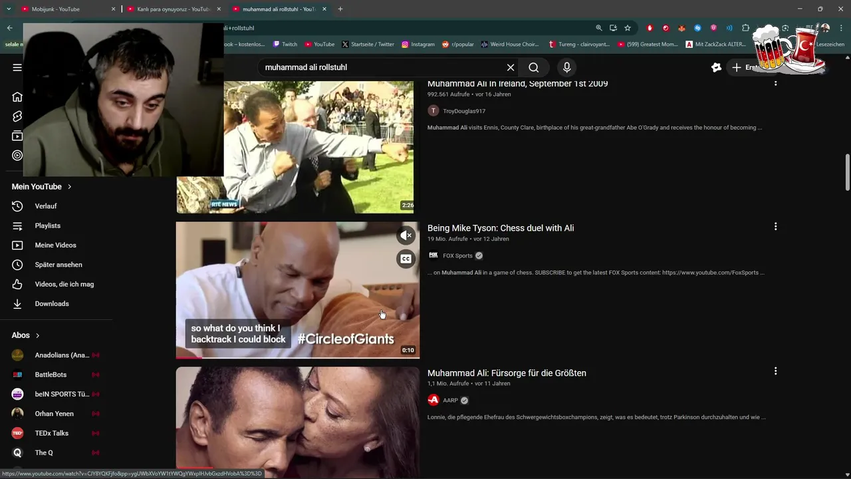Screen dimensions: 851x479
Task: Open options for Being Mike Tyson video
Action: click(x=775, y=227)
